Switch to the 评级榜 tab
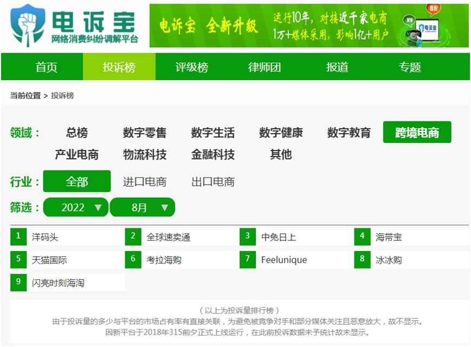Image resolution: width=471 pixels, height=347 pixels. [x=191, y=67]
